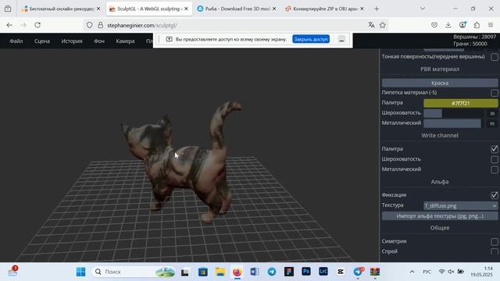Open the Firefox account icon

pos(462,25)
